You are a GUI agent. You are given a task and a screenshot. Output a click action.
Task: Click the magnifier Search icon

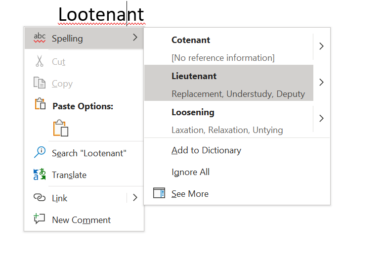[x=40, y=152]
